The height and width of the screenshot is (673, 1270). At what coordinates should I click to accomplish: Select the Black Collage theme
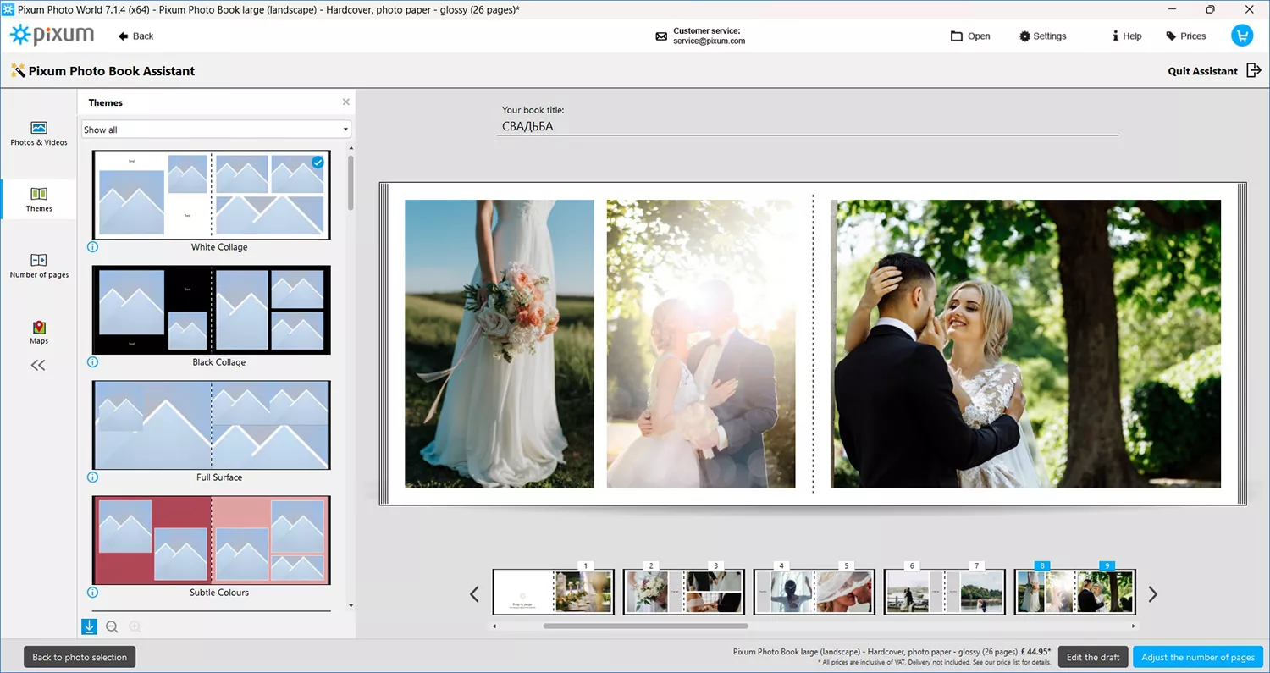(x=211, y=310)
